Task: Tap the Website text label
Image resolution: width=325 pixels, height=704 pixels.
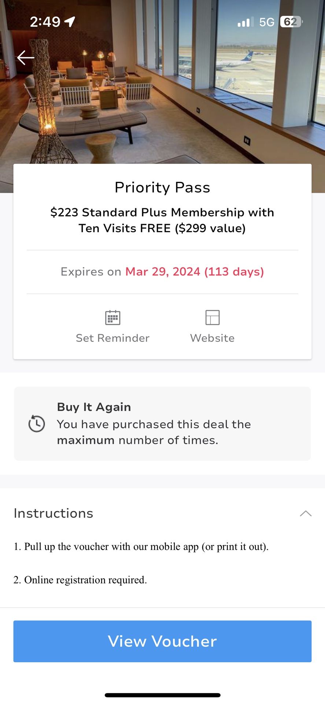Action: point(213,338)
